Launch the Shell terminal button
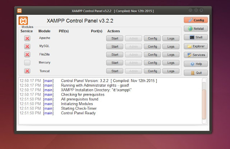This screenshot has height=149, width=230. 195,37
